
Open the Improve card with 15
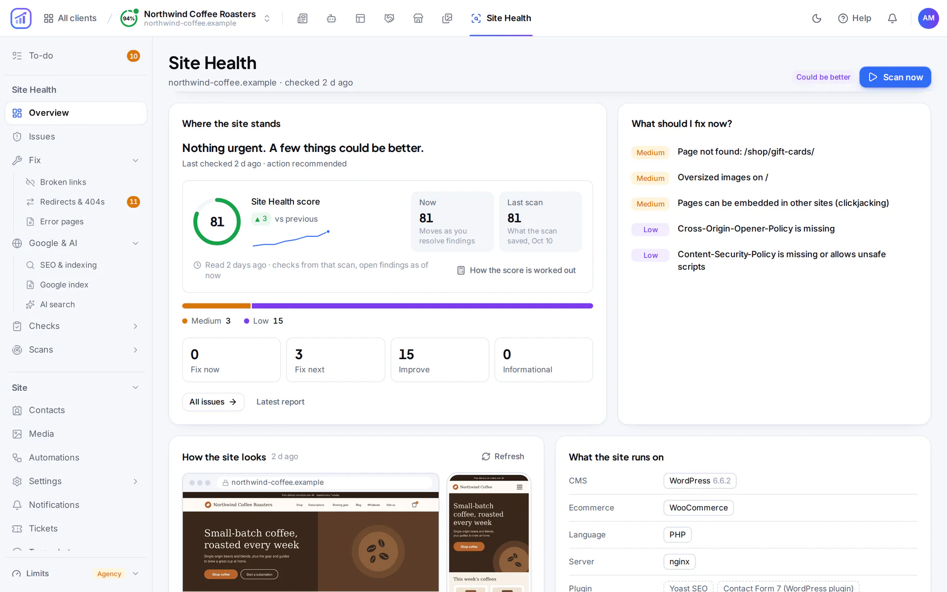click(439, 360)
